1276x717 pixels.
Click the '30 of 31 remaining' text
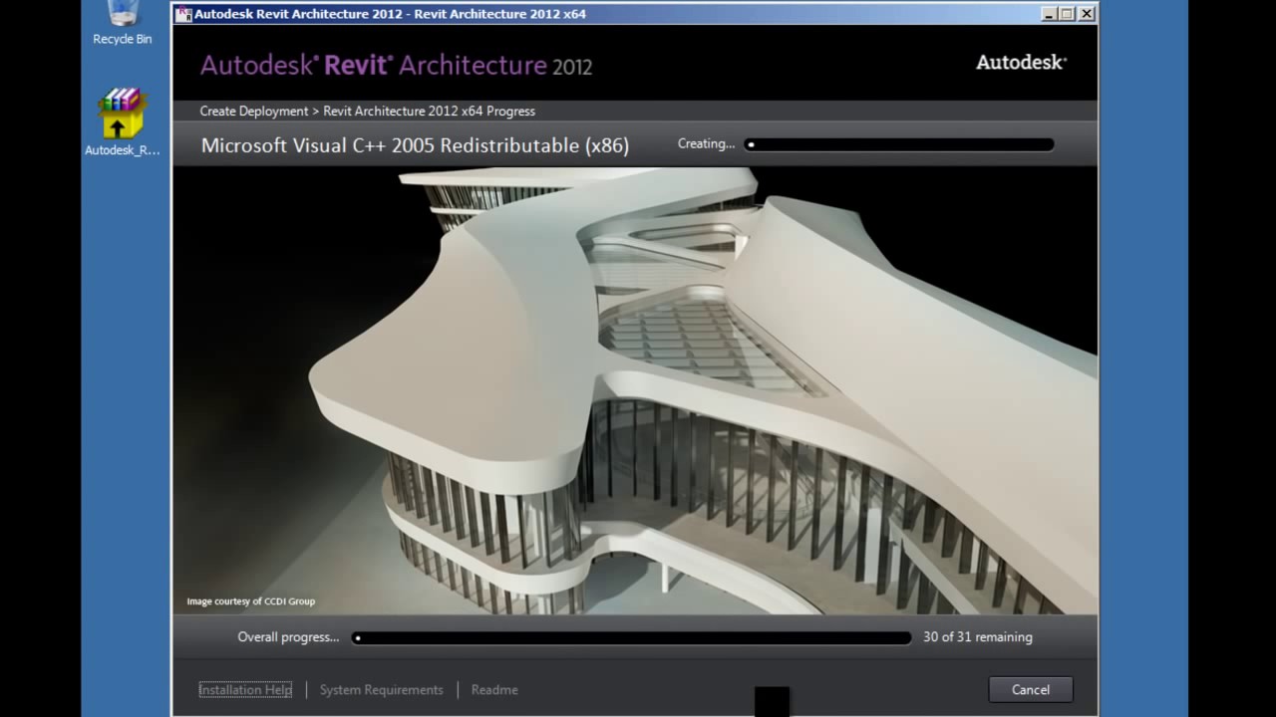click(978, 637)
